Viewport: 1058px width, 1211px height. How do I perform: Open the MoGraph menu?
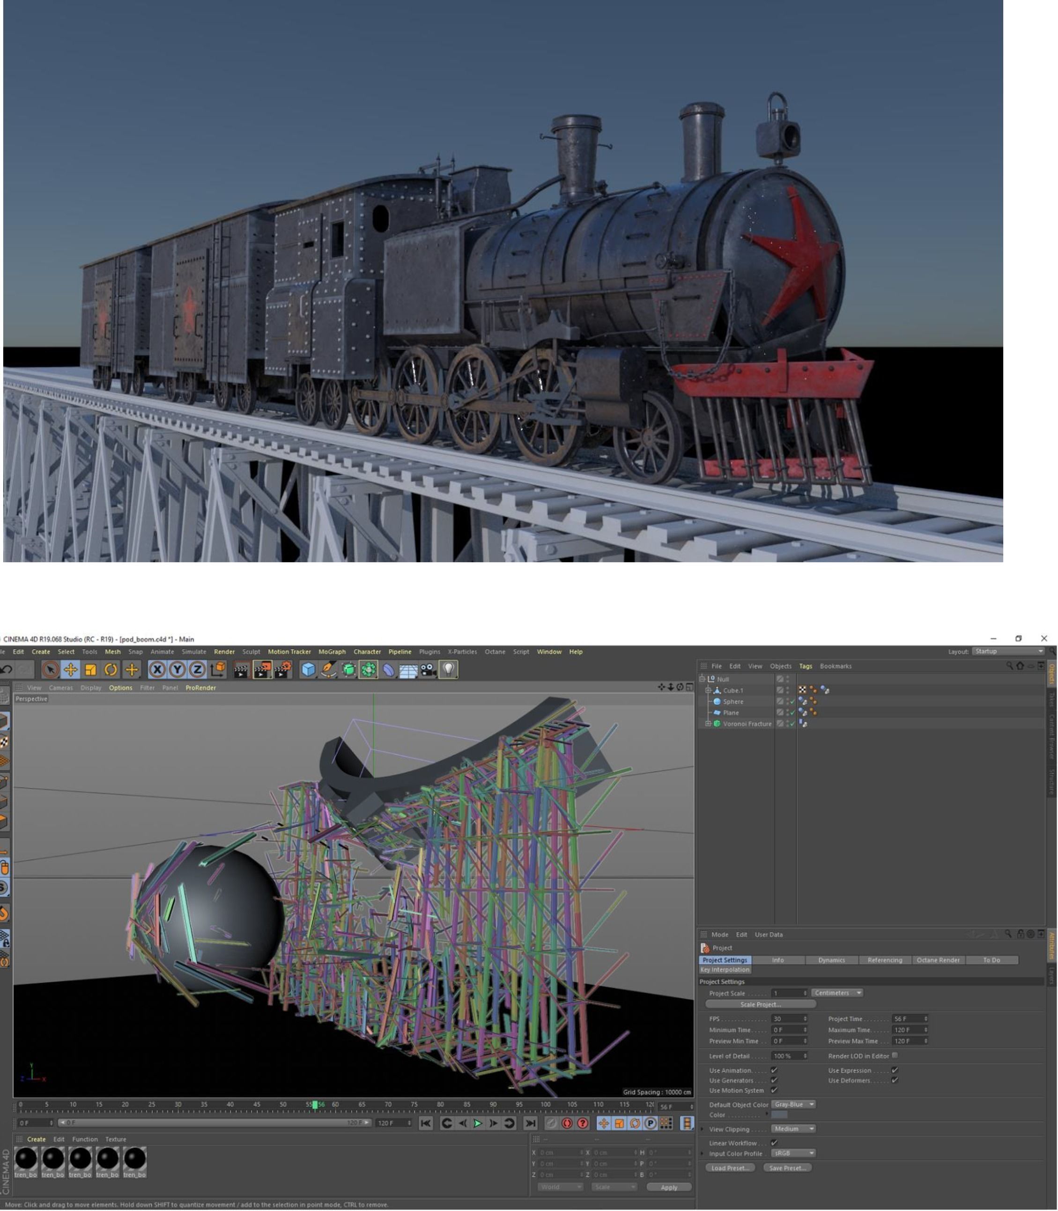coord(332,652)
